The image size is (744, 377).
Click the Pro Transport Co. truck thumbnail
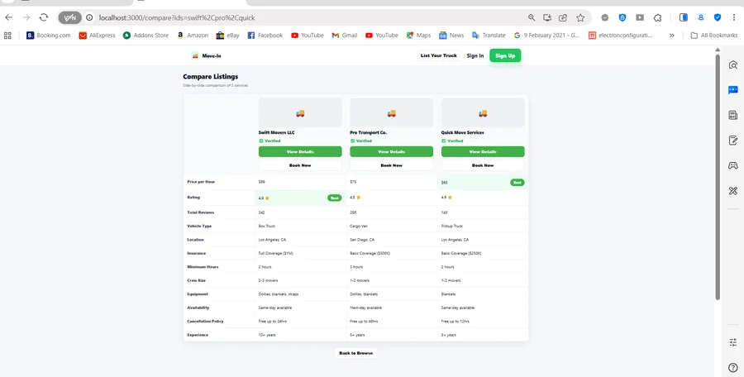pos(392,113)
